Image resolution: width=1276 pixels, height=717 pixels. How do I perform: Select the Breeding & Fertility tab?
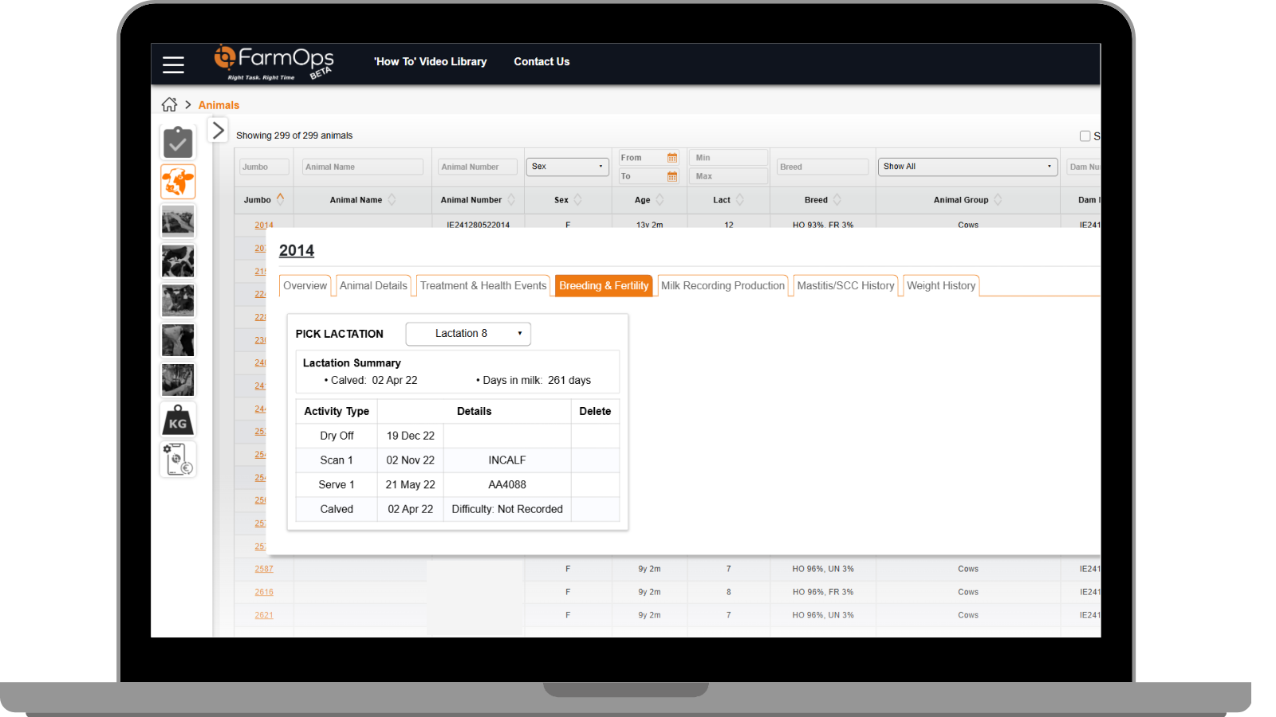604,286
